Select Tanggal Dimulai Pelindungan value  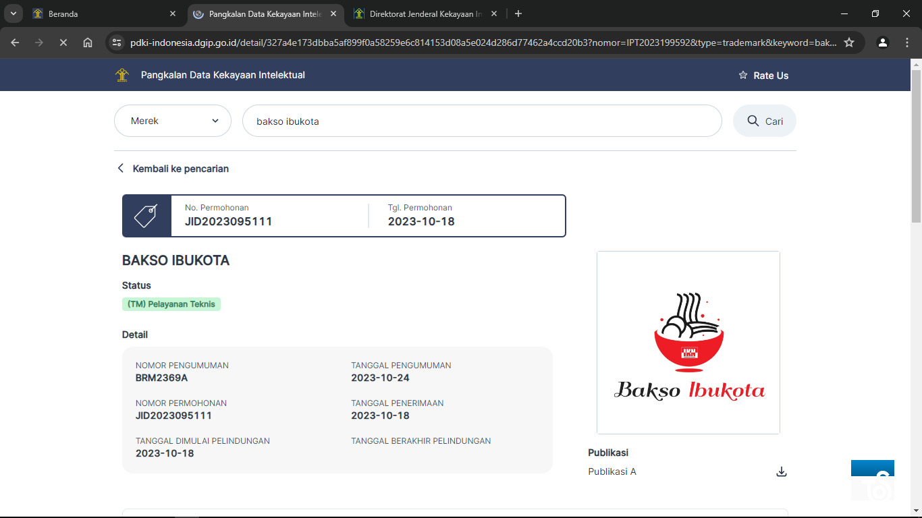pyautogui.click(x=165, y=453)
